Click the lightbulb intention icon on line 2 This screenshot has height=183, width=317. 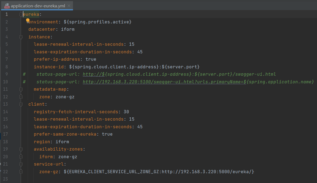coord(28,20)
